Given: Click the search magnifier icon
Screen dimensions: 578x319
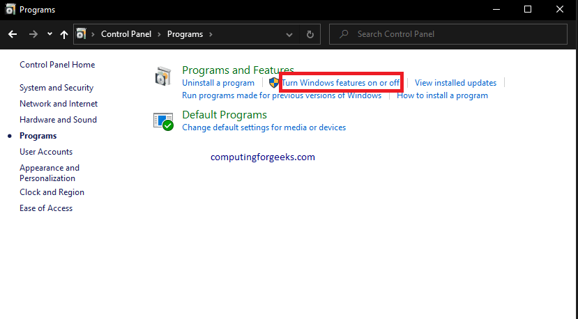Looking at the screenshot, I should pyautogui.click(x=344, y=34).
